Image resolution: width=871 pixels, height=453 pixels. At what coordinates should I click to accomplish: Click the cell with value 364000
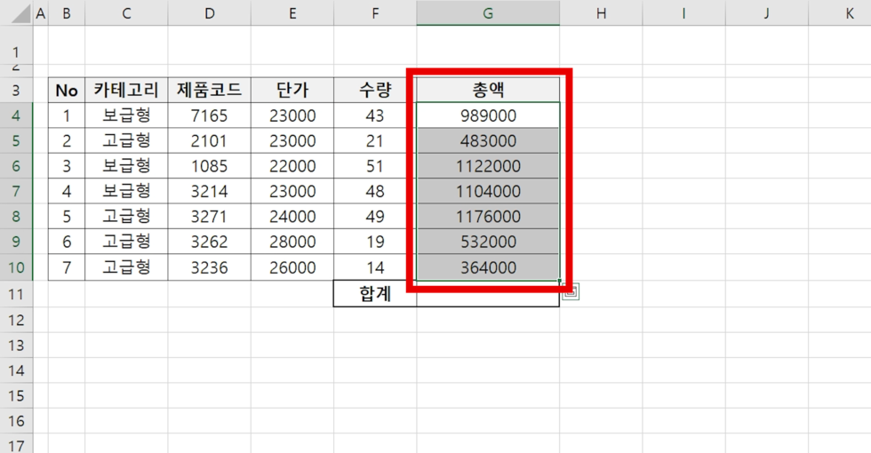tap(488, 267)
